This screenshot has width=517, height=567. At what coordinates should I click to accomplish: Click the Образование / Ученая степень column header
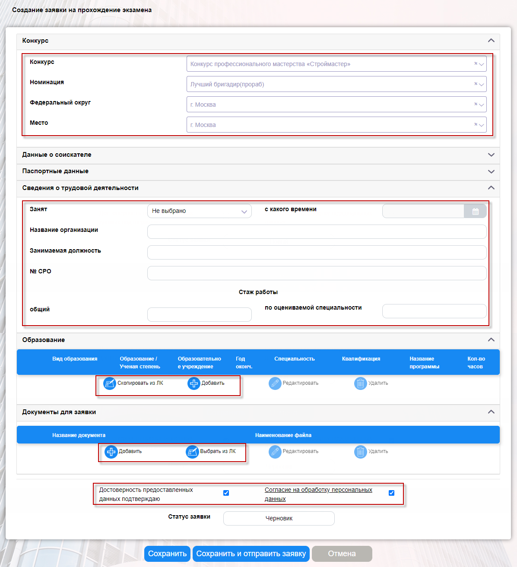pyautogui.click(x=140, y=363)
